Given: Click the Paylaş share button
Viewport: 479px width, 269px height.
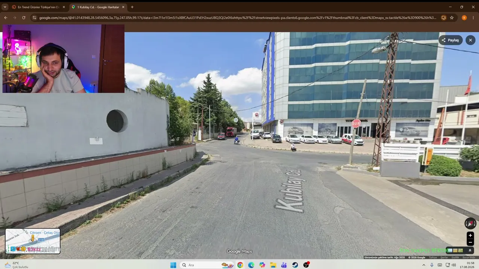Looking at the screenshot, I should coord(451,40).
